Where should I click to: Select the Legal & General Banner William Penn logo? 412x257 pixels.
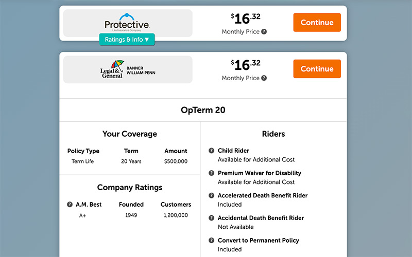pos(128,69)
